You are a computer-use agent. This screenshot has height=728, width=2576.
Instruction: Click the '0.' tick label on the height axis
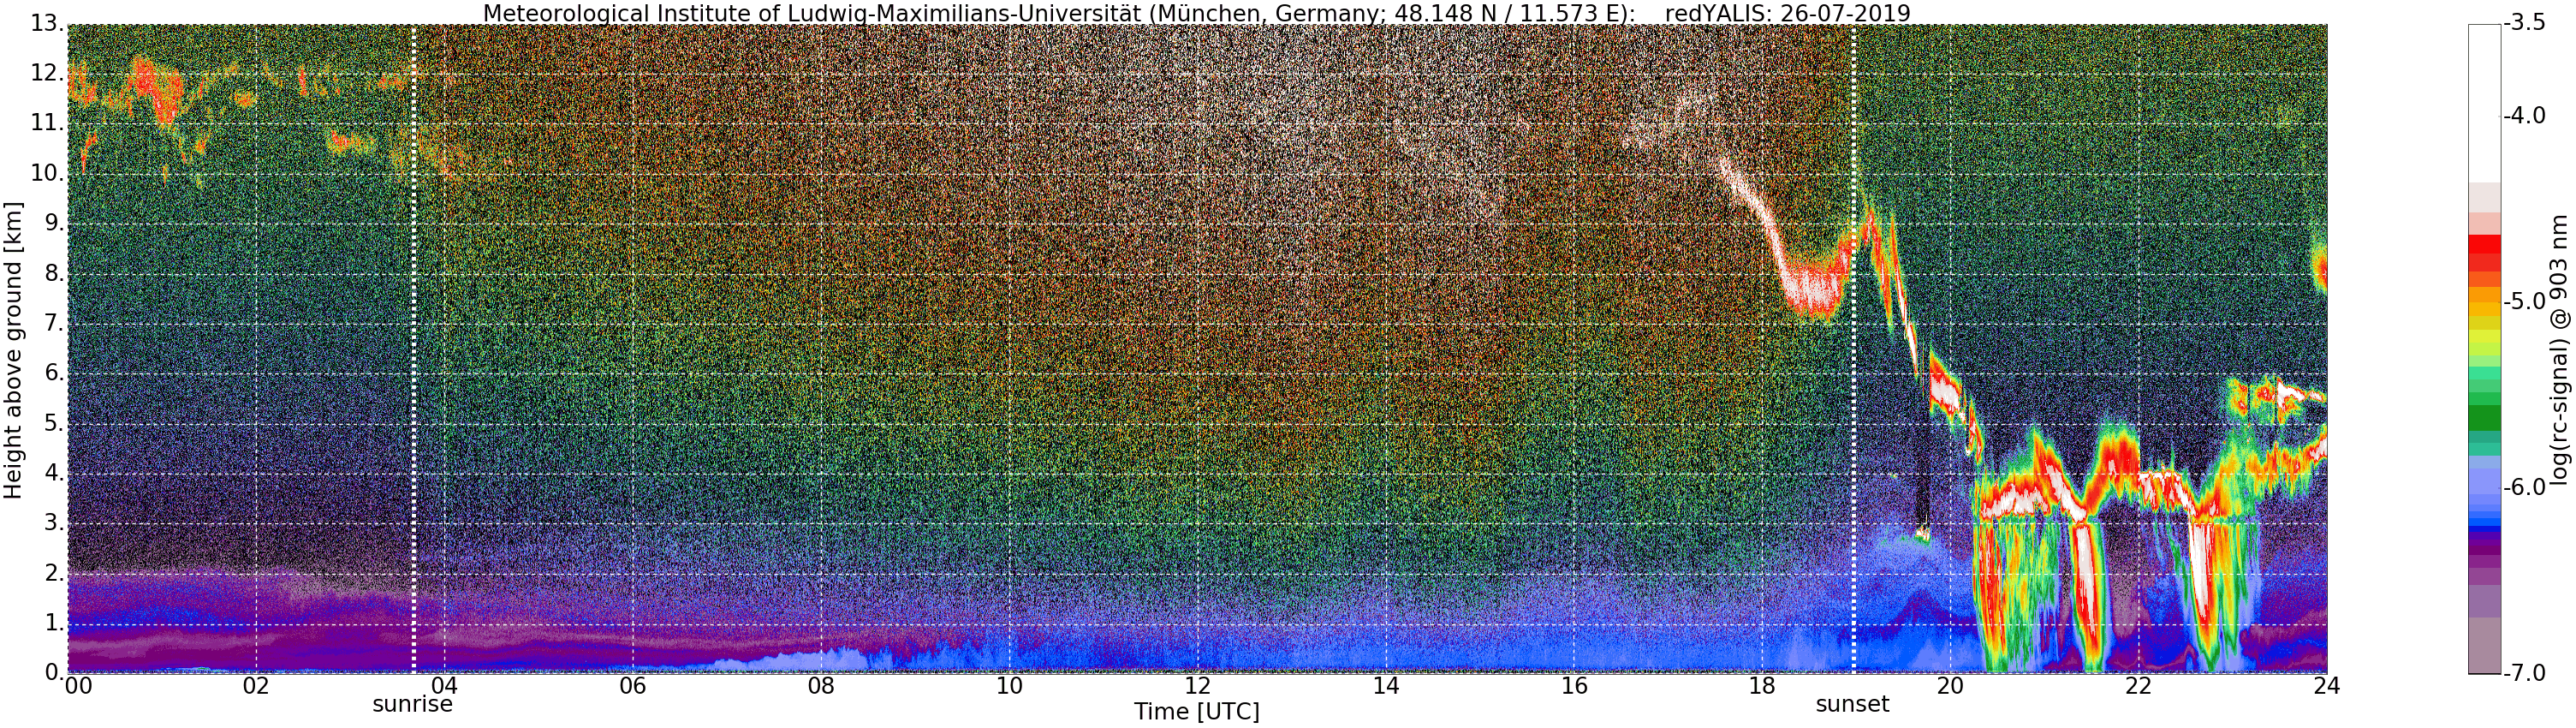point(54,673)
